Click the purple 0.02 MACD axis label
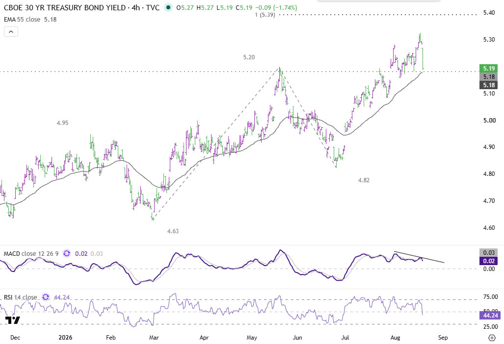Image resolution: width=504 pixels, height=344 pixels. pos(489,261)
